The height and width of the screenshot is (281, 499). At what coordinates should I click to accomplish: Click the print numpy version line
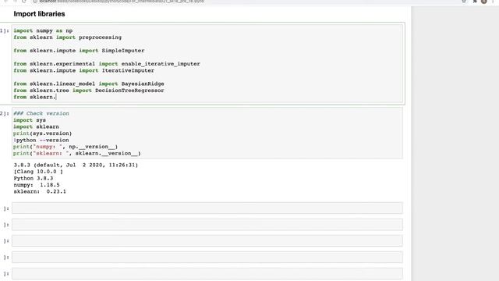[x=65, y=147]
